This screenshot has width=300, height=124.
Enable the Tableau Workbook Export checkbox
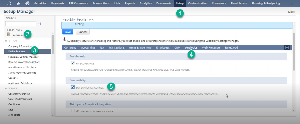coord(73,111)
